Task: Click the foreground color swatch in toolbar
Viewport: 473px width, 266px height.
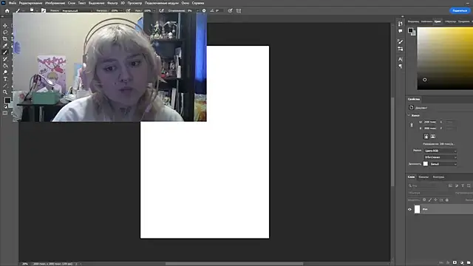Action: [7, 100]
